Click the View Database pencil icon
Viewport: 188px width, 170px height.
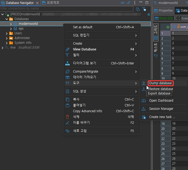(x=68, y=49)
